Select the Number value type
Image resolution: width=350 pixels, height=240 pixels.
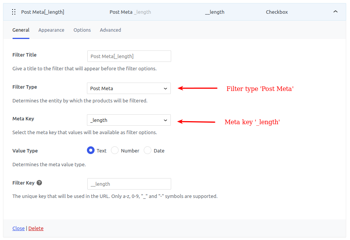pyautogui.click(x=115, y=150)
